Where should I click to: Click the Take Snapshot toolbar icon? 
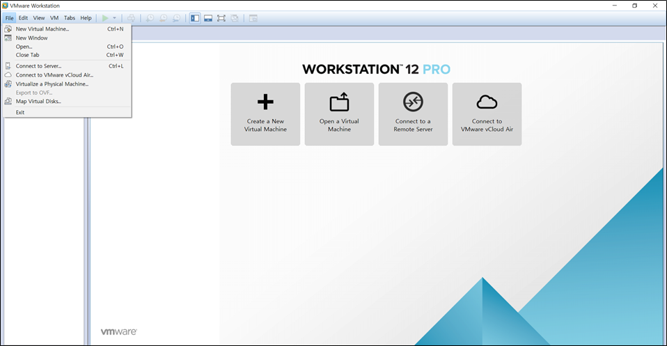tap(150, 18)
